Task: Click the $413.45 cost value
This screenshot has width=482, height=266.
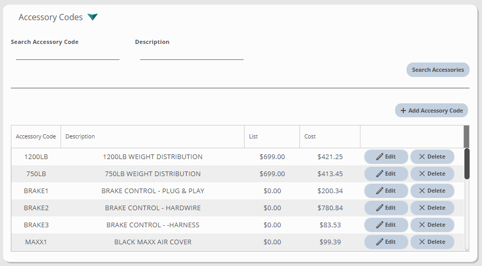Action: [x=330, y=174]
